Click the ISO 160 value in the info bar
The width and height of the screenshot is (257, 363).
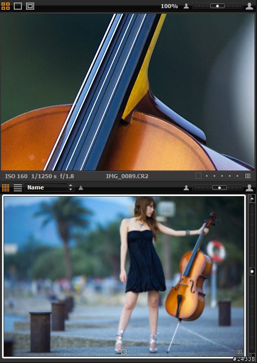click(x=16, y=176)
